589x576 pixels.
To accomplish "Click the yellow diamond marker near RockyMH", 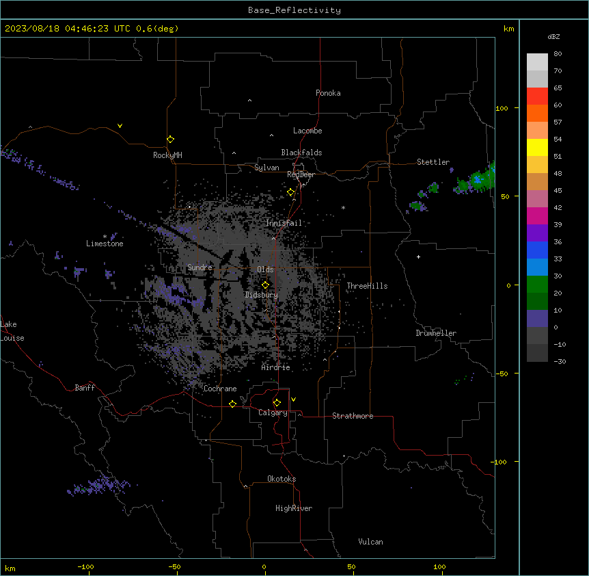I will click(170, 140).
